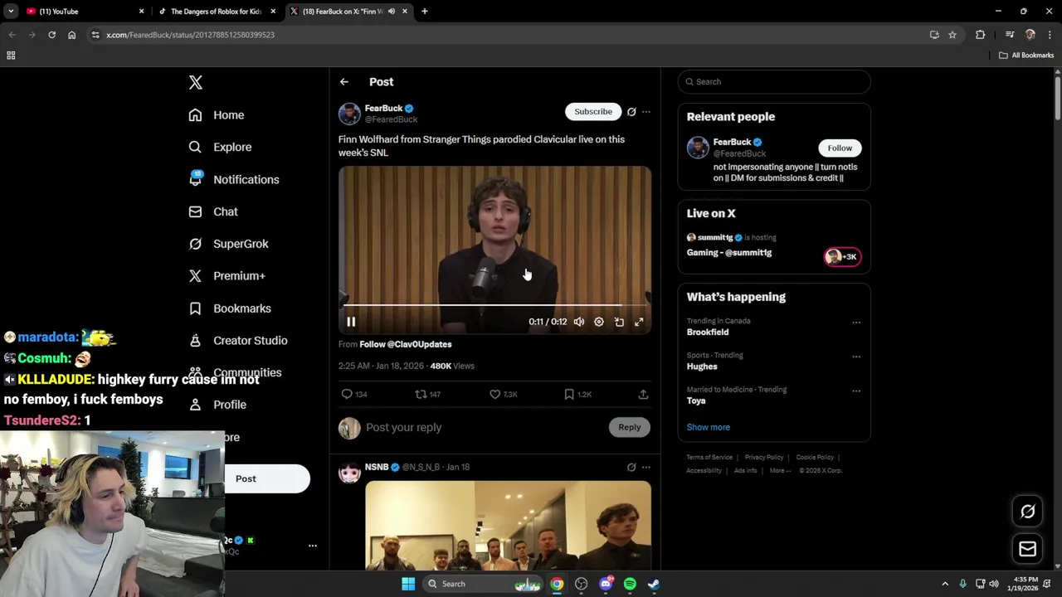Click Grok icon on FearBuck's post
Viewport: 1062px width, 597px height.
tap(631, 112)
